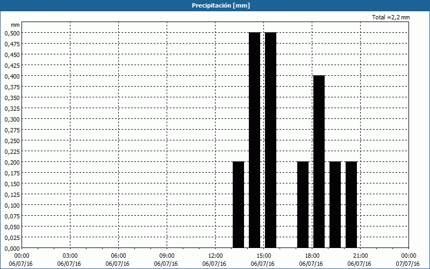Image resolution: width=430 pixels, height=269 pixels.
Task: Click the 0,200 y-axis value
Action: click(12, 162)
